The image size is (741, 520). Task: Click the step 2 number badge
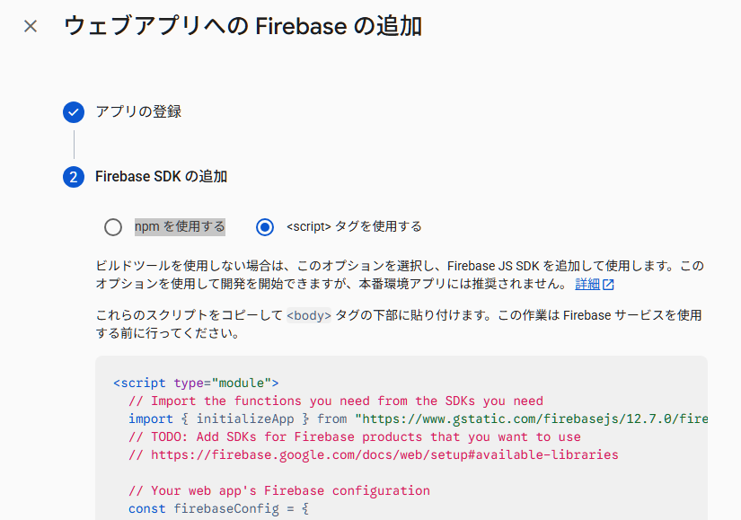coord(74,177)
